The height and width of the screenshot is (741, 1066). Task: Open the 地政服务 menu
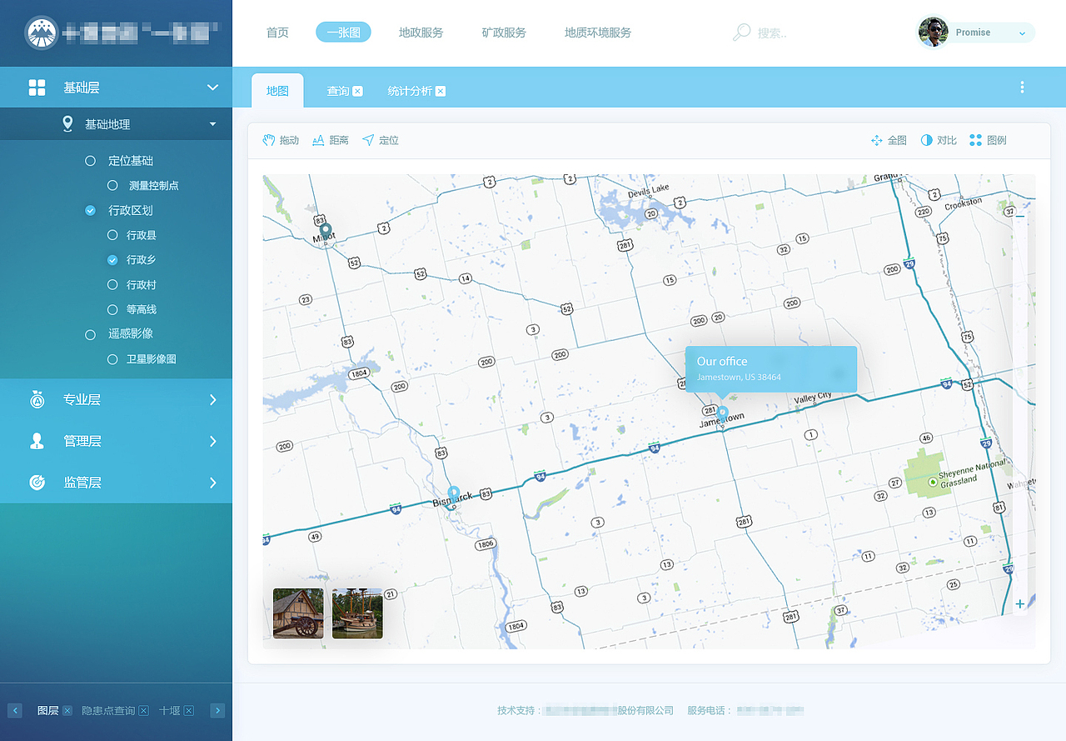421,33
